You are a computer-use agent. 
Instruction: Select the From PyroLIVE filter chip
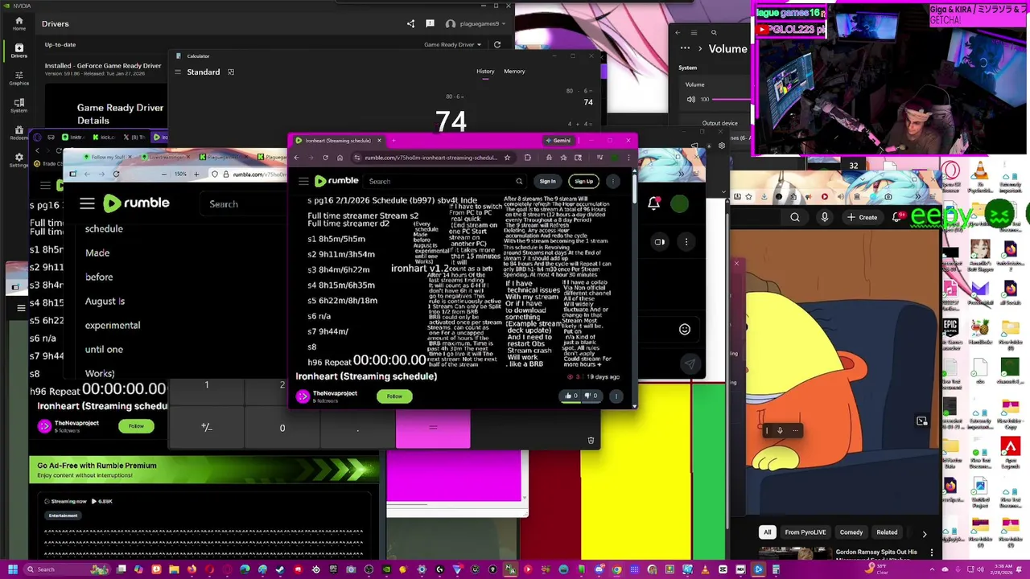tap(805, 532)
